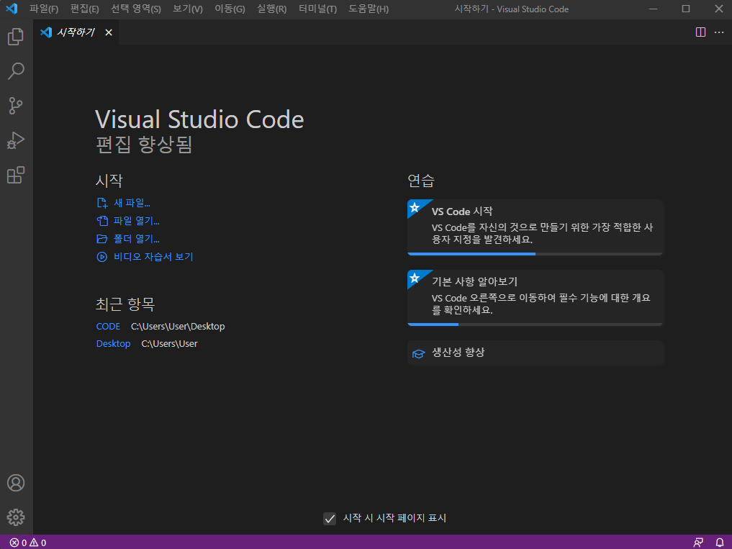
Task: Click the 새 파일... link
Action: [132, 203]
